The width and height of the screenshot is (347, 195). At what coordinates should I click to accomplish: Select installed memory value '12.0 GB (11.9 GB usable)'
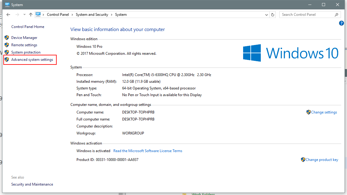(x=141, y=81)
